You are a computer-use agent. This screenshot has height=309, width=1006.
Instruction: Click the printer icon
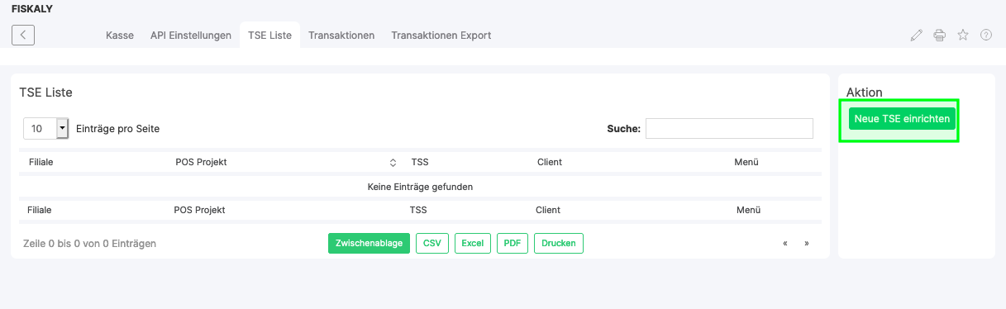(939, 36)
